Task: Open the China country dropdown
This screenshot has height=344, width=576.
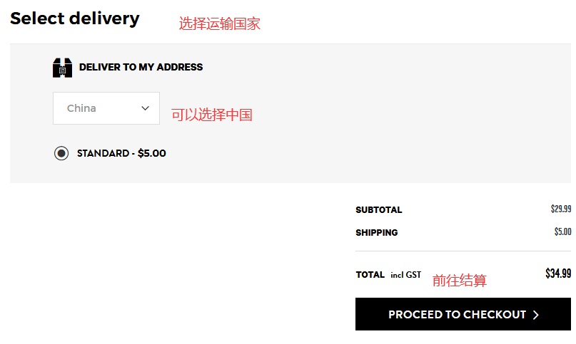Action: [x=106, y=108]
